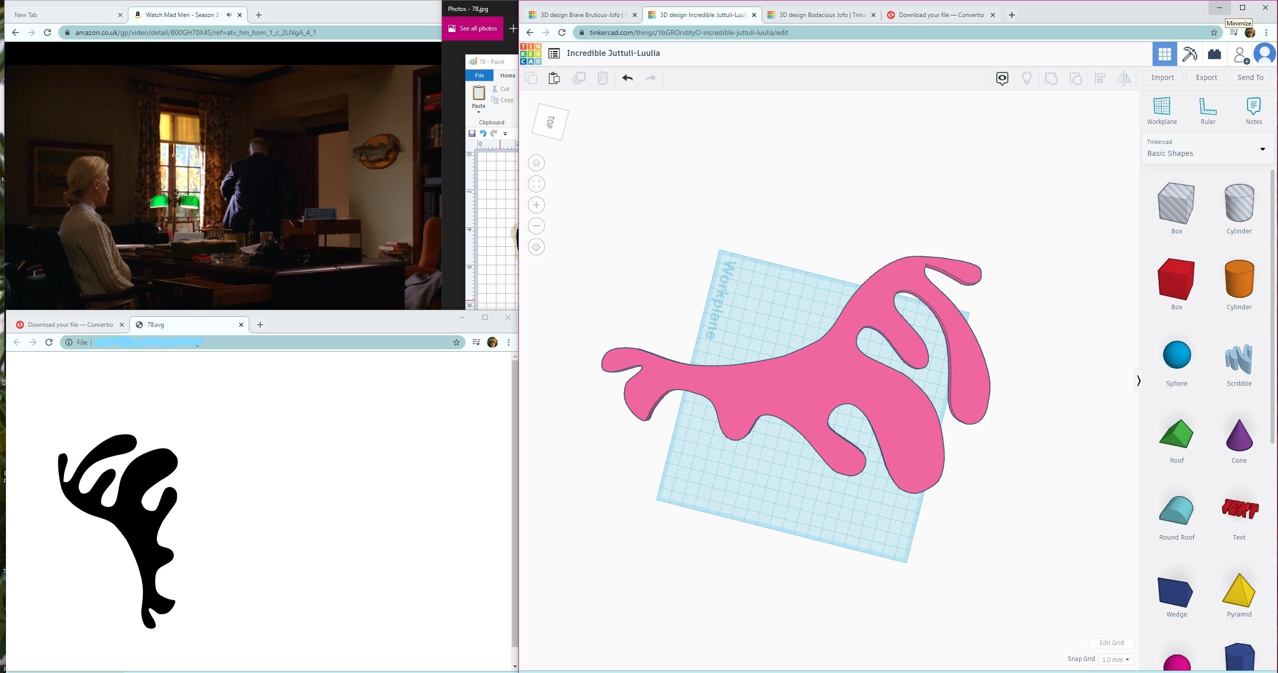Pick the red Box shape
Image resolution: width=1278 pixels, height=673 pixels.
[1176, 279]
